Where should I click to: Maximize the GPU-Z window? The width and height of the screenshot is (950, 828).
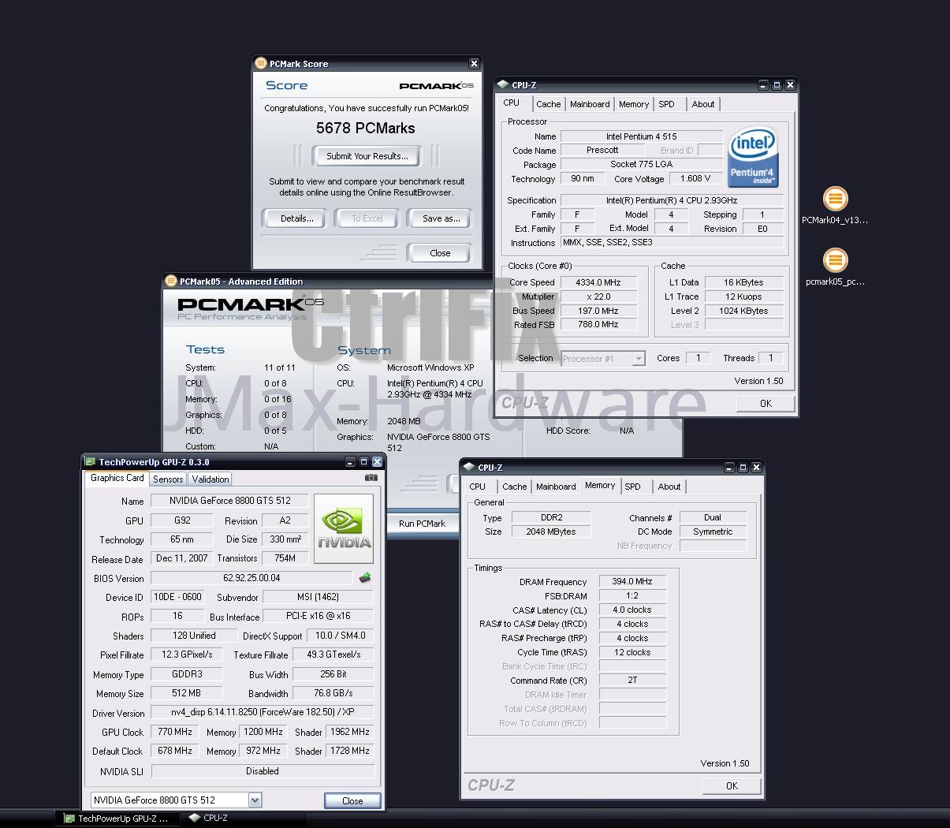click(363, 462)
